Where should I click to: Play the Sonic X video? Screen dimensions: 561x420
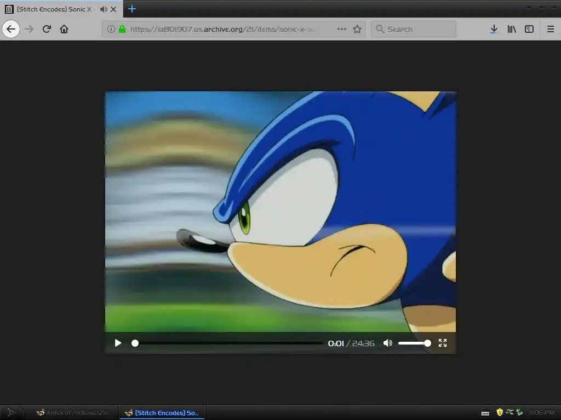(x=118, y=343)
